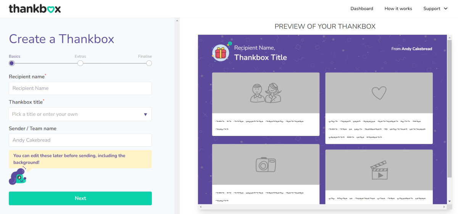Click the Sender / Team name field
This screenshot has width=458, height=214.
click(80, 140)
